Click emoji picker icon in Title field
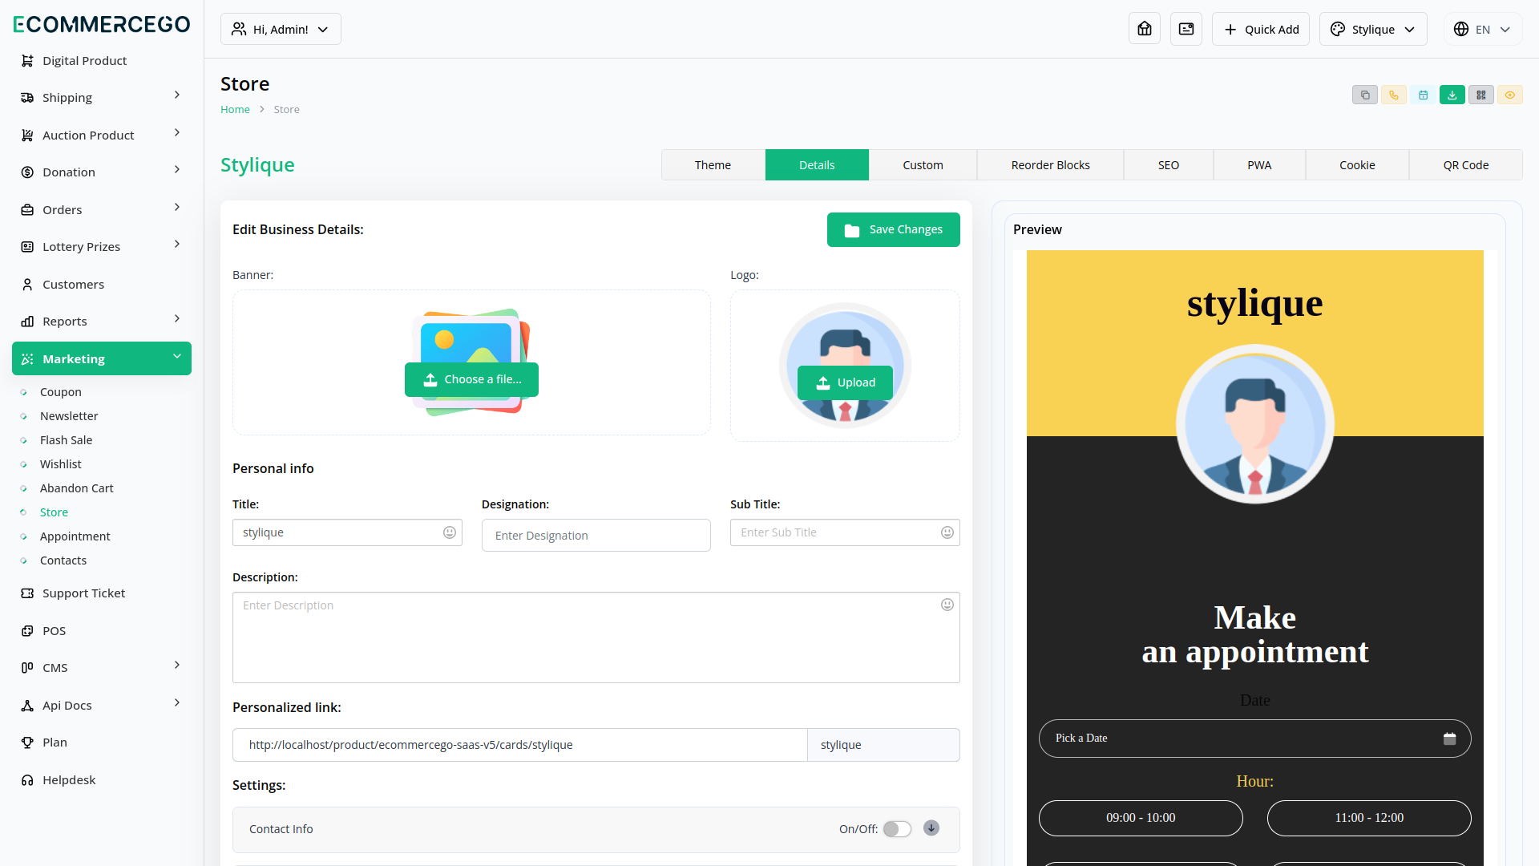The height and width of the screenshot is (866, 1539). coord(450,532)
